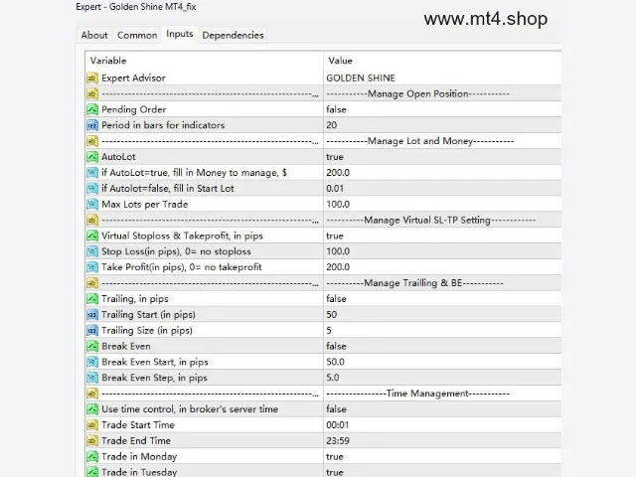Select the Max Lots per Trade label

(145, 204)
